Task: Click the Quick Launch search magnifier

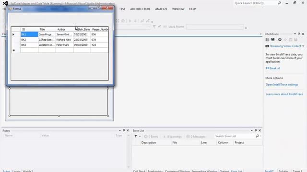Action: (x=279, y=3)
